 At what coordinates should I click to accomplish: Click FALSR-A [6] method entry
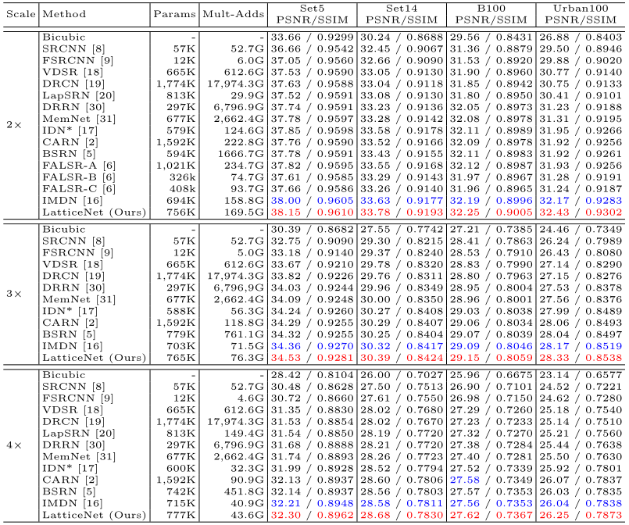tap(79, 166)
